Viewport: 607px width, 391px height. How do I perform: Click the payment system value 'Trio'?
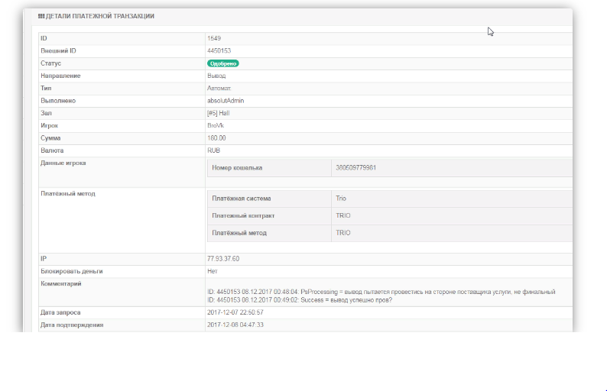point(341,199)
